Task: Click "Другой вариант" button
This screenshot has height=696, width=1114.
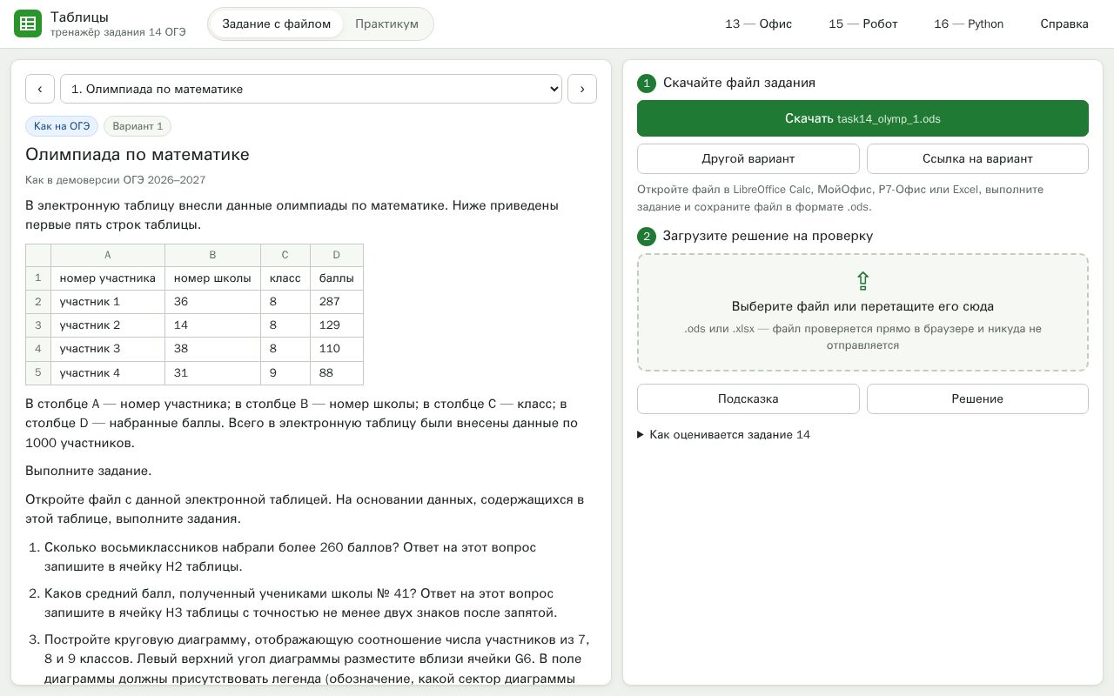Action: coord(748,158)
